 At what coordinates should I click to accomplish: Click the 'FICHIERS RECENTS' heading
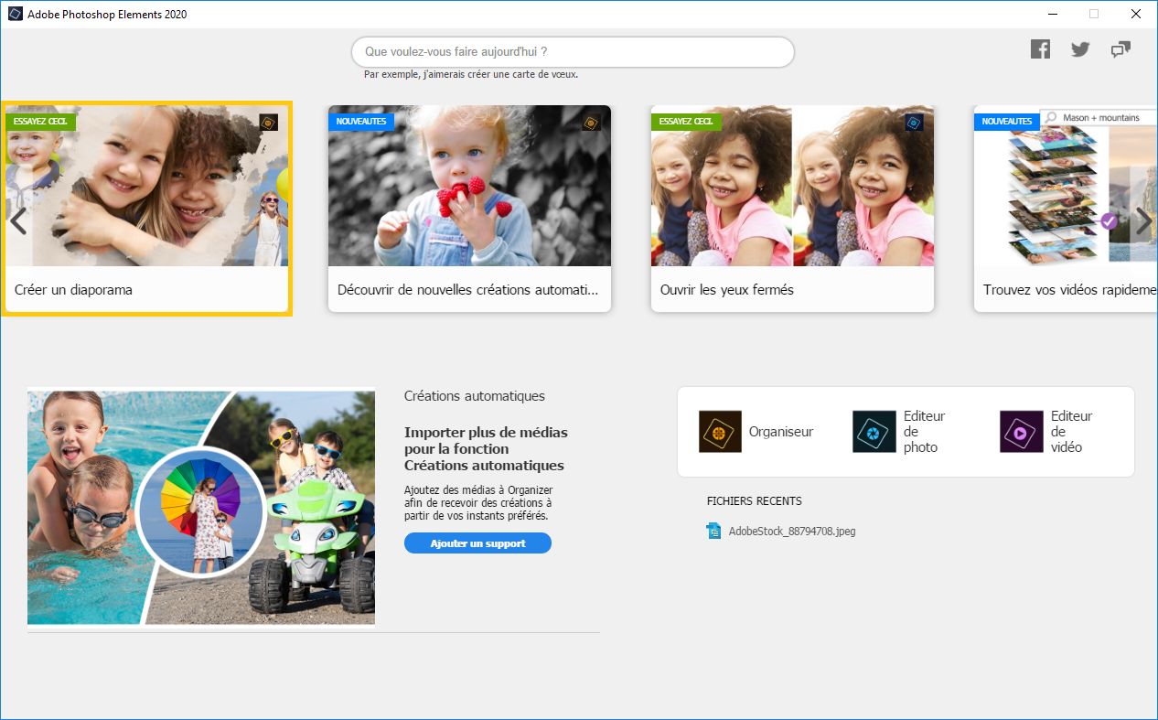755,501
